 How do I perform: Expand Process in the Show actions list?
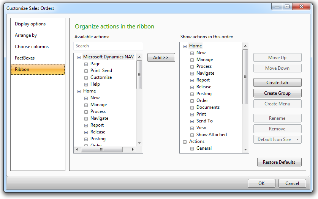192,67
